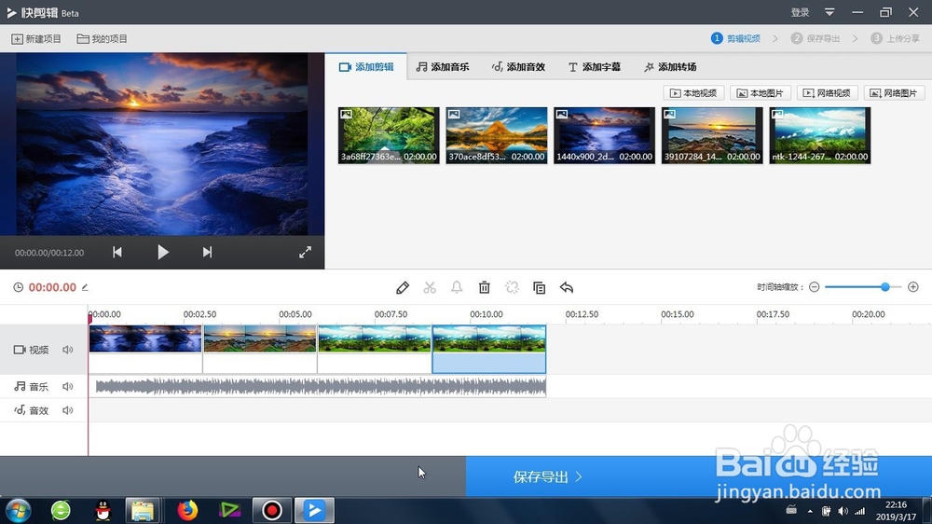The width and height of the screenshot is (932, 524).
Task: Import a 本地视频 file
Action: click(x=693, y=93)
